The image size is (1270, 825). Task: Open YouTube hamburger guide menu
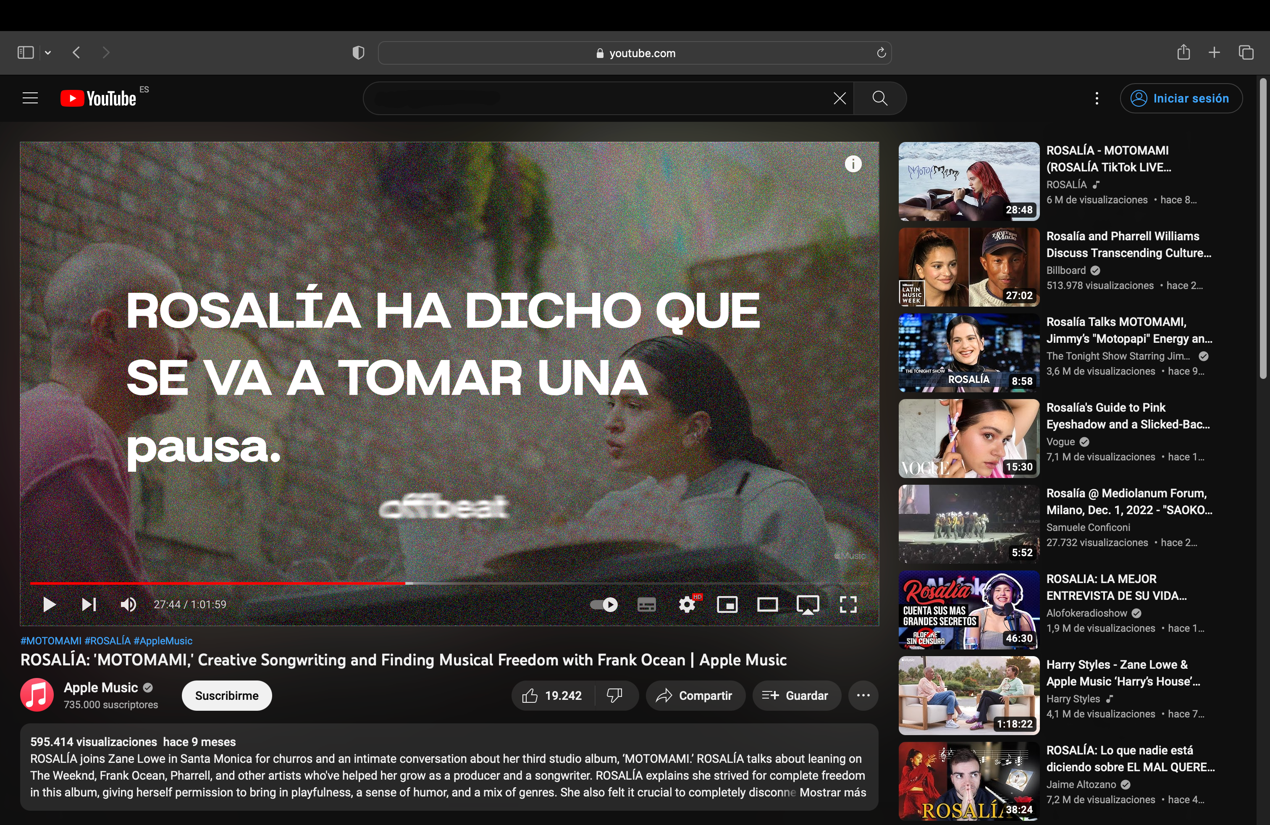pos(30,98)
